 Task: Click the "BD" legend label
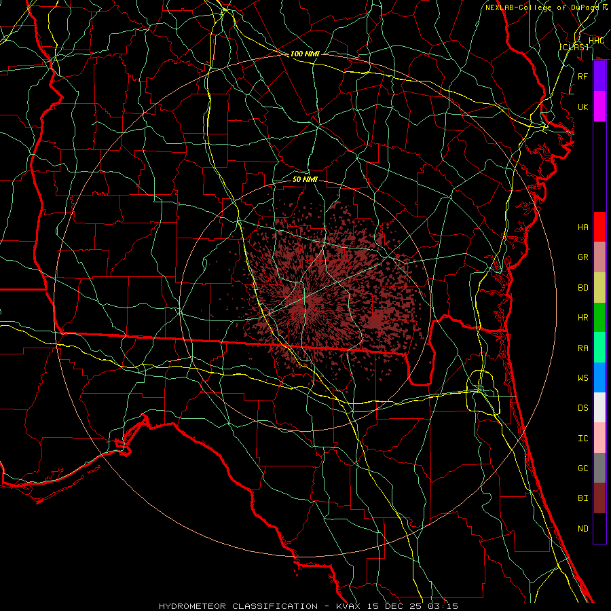[582, 288]
